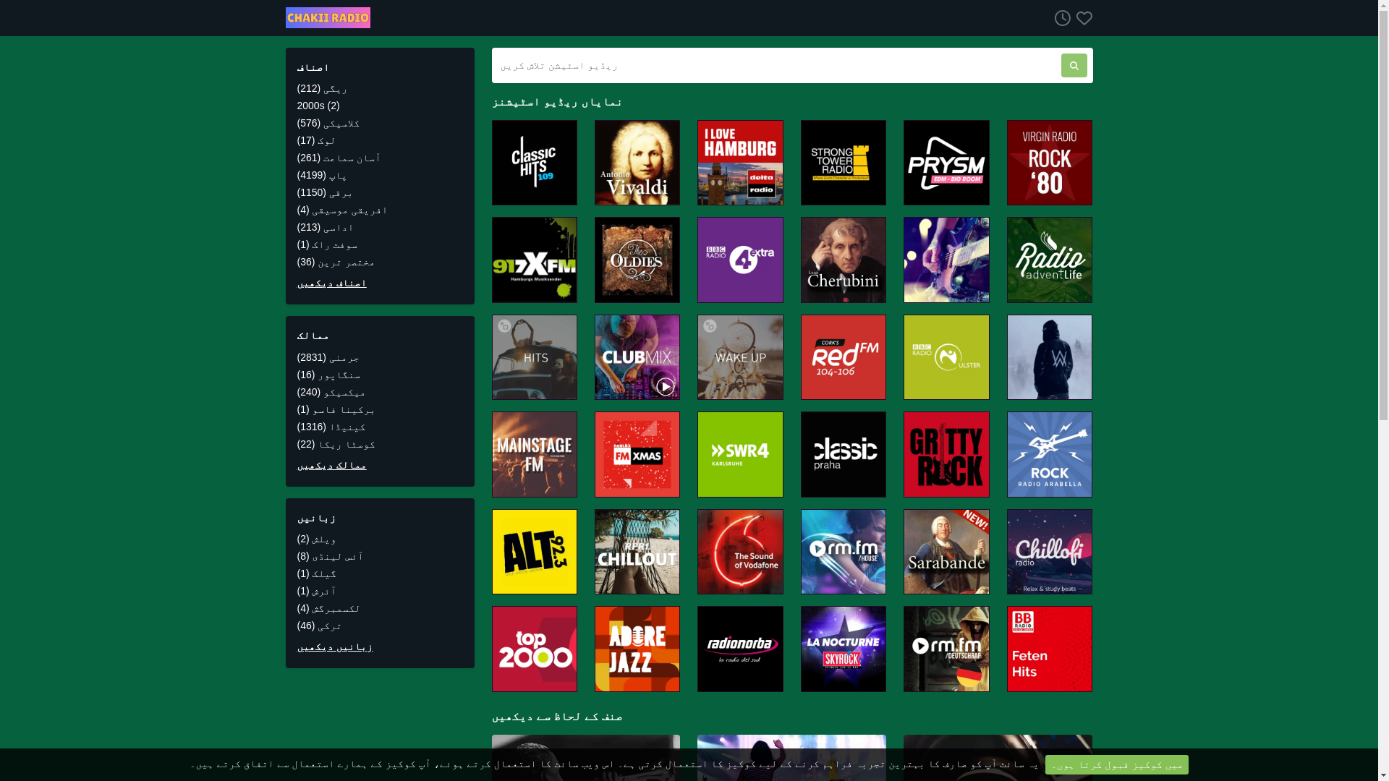1389x781 pixels.
Task: Select the country with 240 stations
Action: [x=331, y=392]
